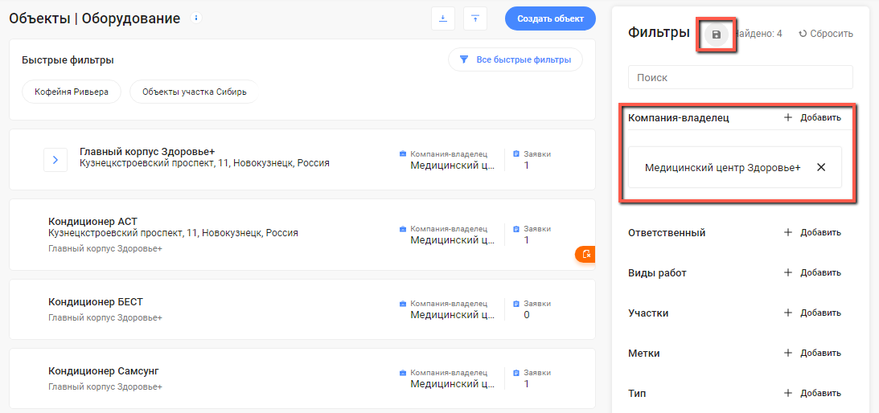Click the briefcase icon in Кондиционер Самсунг row
Screen dimensions: 879x413
(x=402, y=373)
